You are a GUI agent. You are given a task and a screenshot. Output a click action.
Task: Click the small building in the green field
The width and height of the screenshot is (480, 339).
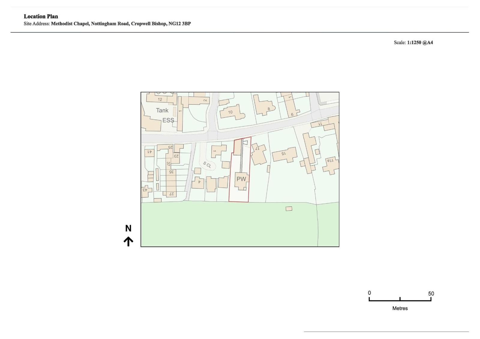[289, 209]
